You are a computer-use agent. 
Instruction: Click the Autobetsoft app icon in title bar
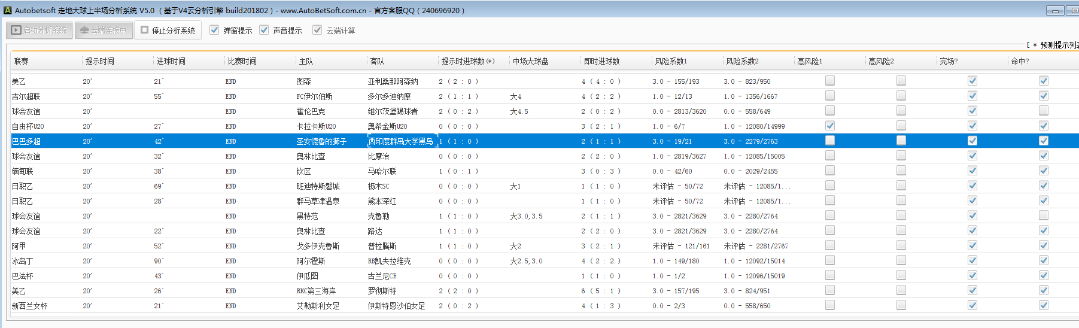coord(7,10)
